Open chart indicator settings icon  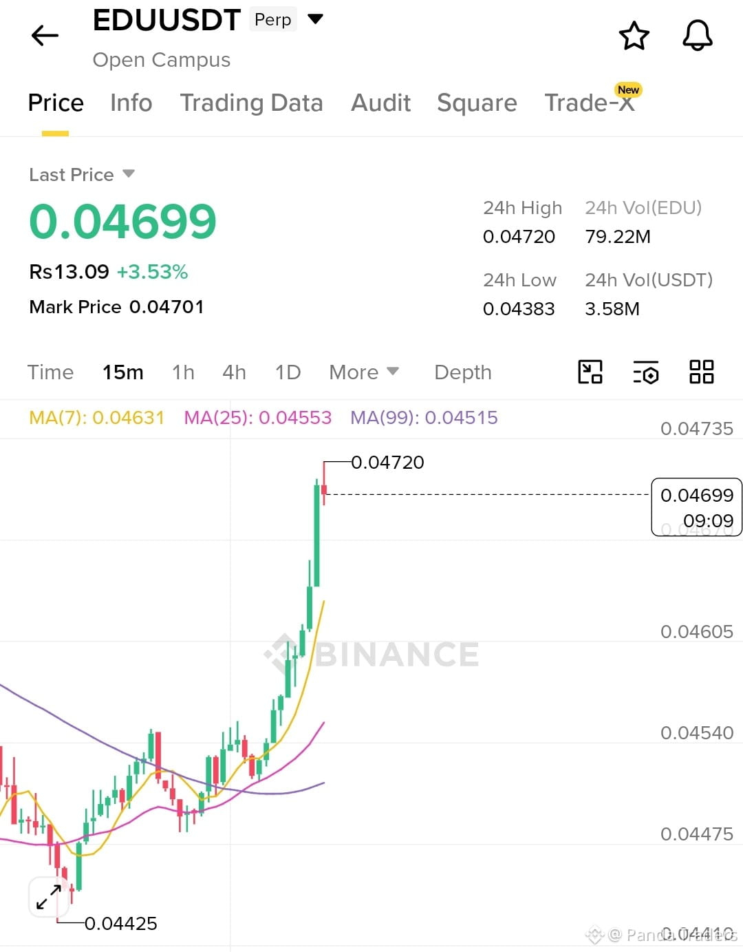pos(646,372)
